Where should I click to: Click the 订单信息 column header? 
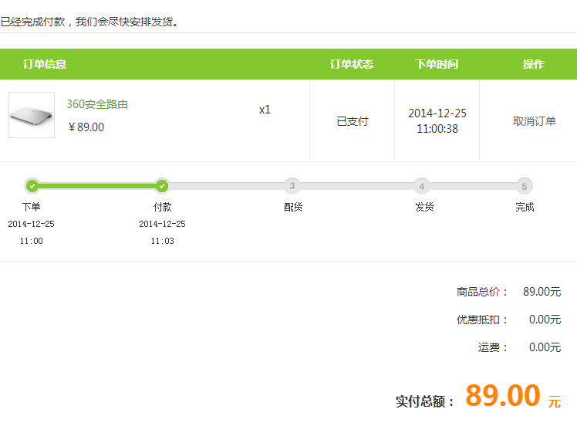45,64
